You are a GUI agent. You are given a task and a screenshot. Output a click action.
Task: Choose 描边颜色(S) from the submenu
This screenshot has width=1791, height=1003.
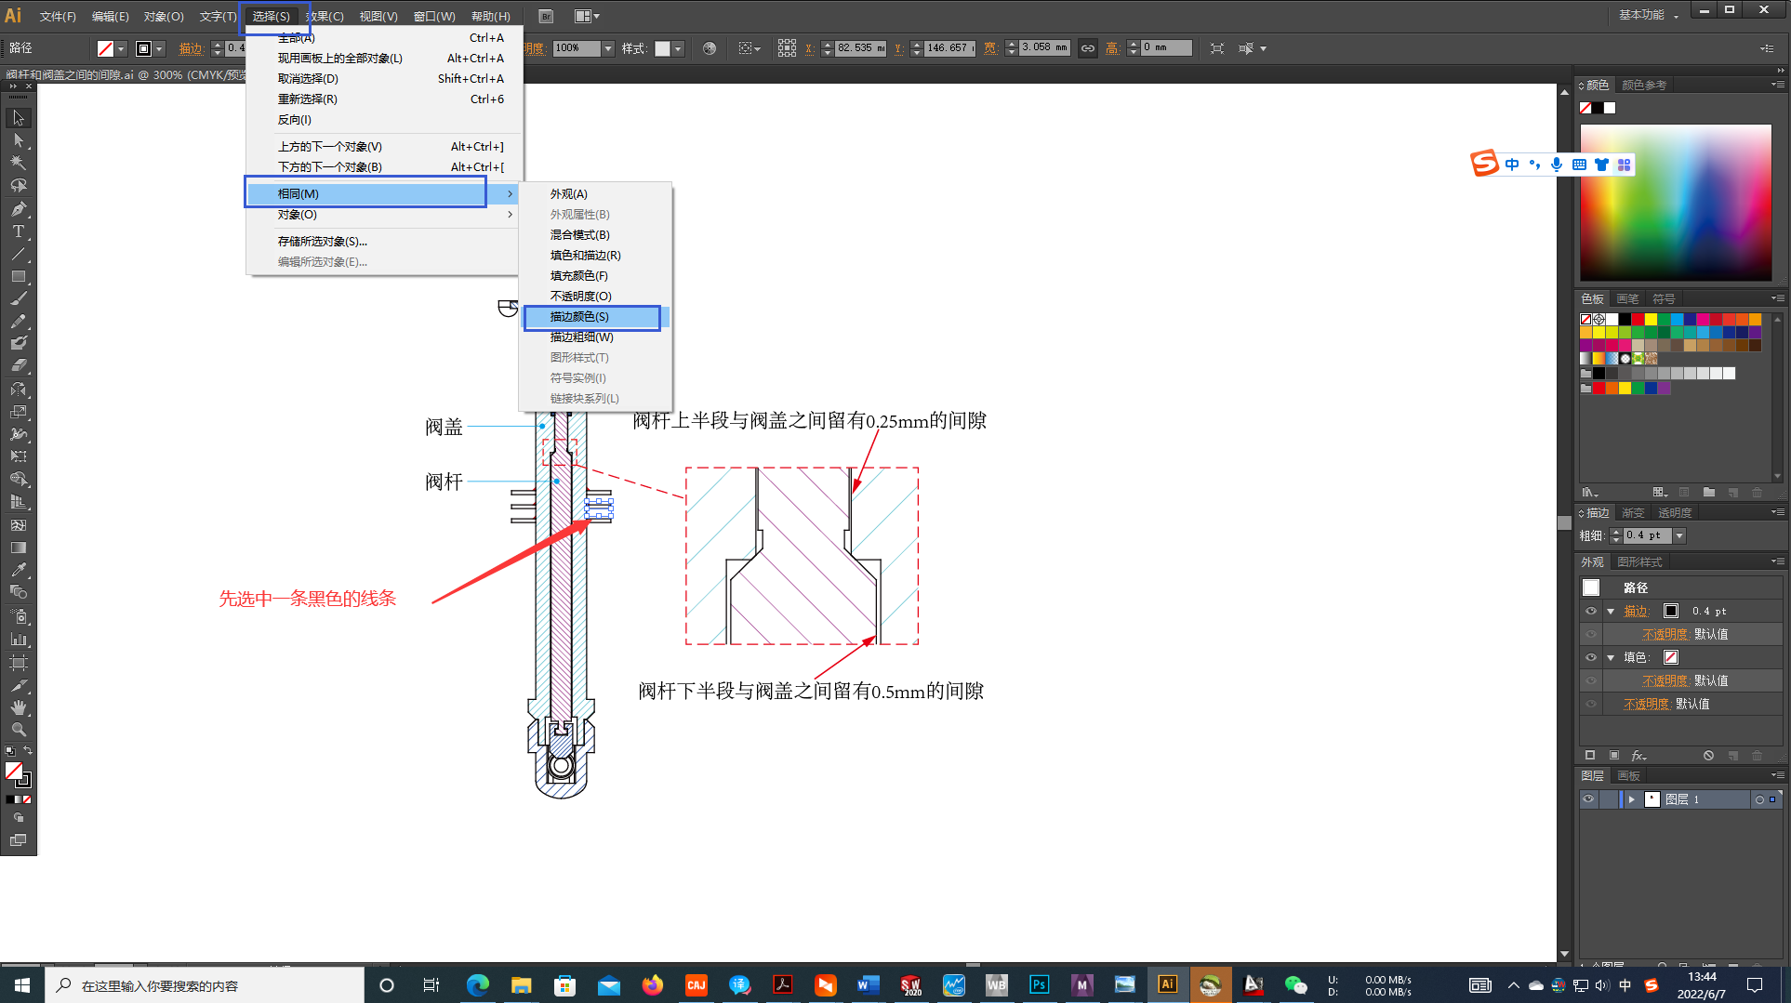click(x=579, y=317)
